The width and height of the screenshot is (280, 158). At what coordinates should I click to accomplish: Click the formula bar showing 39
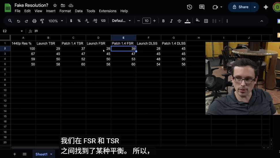[152, 31]
